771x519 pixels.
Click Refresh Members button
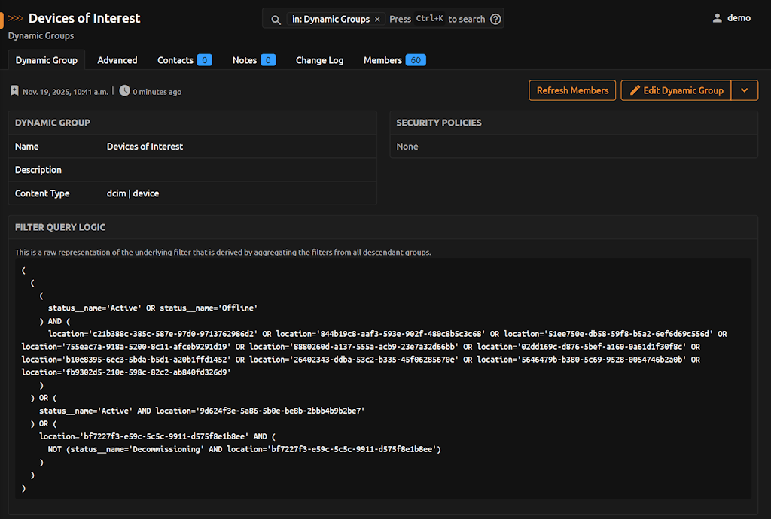tap(572, 90)
